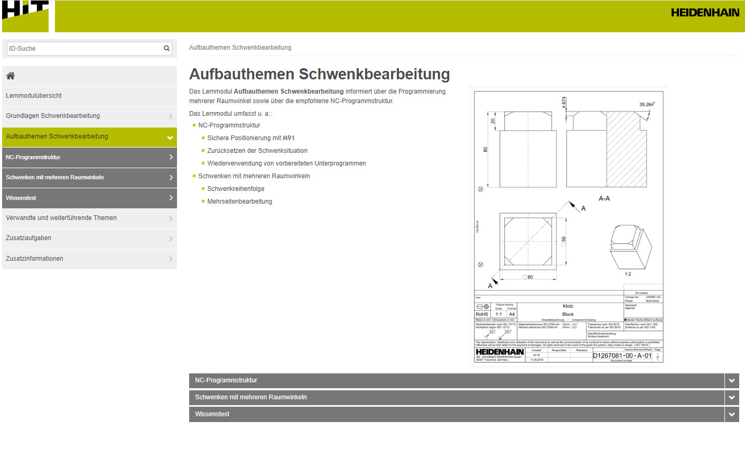Click the ID-Suche search field
This screenshot has height=476, width=745.
coord(85,49)
